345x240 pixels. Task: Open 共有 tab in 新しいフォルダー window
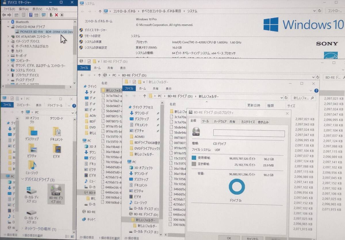click(156, 89)
